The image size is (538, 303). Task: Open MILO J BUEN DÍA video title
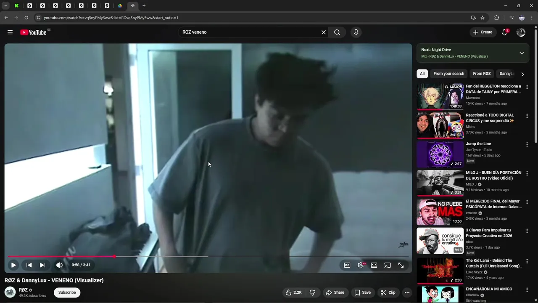point(493,175)
